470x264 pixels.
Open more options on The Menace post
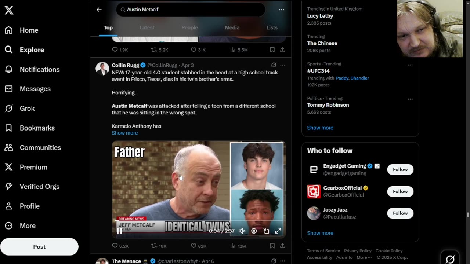(282, 261)
